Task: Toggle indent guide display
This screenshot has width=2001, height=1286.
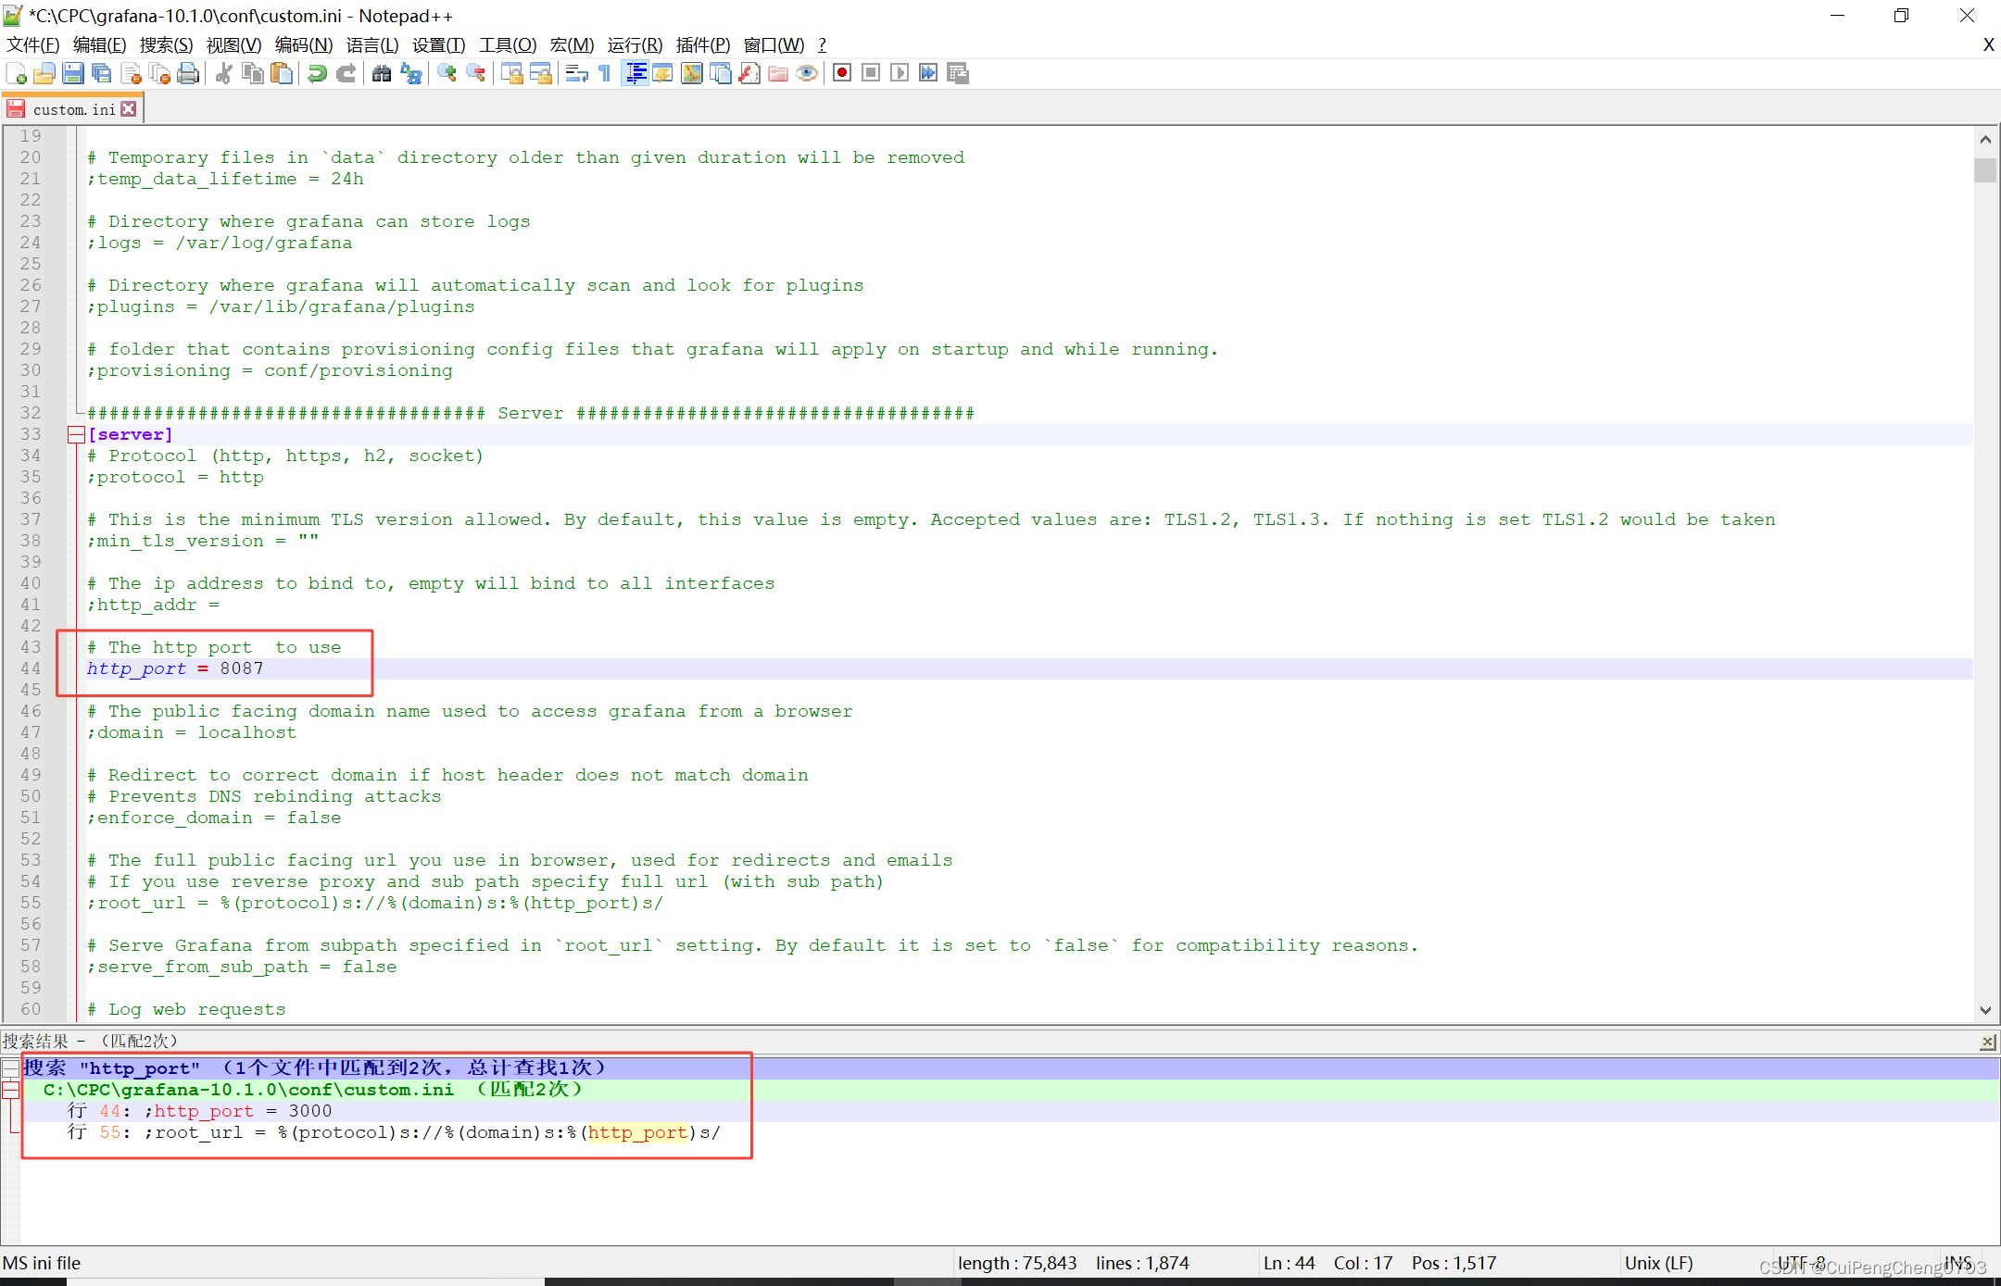Action: [x=635, y=73]
